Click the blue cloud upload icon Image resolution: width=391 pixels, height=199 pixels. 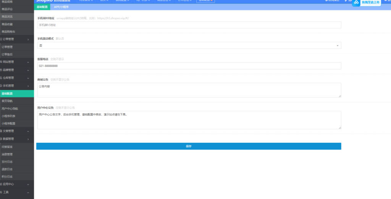point(356,3)
